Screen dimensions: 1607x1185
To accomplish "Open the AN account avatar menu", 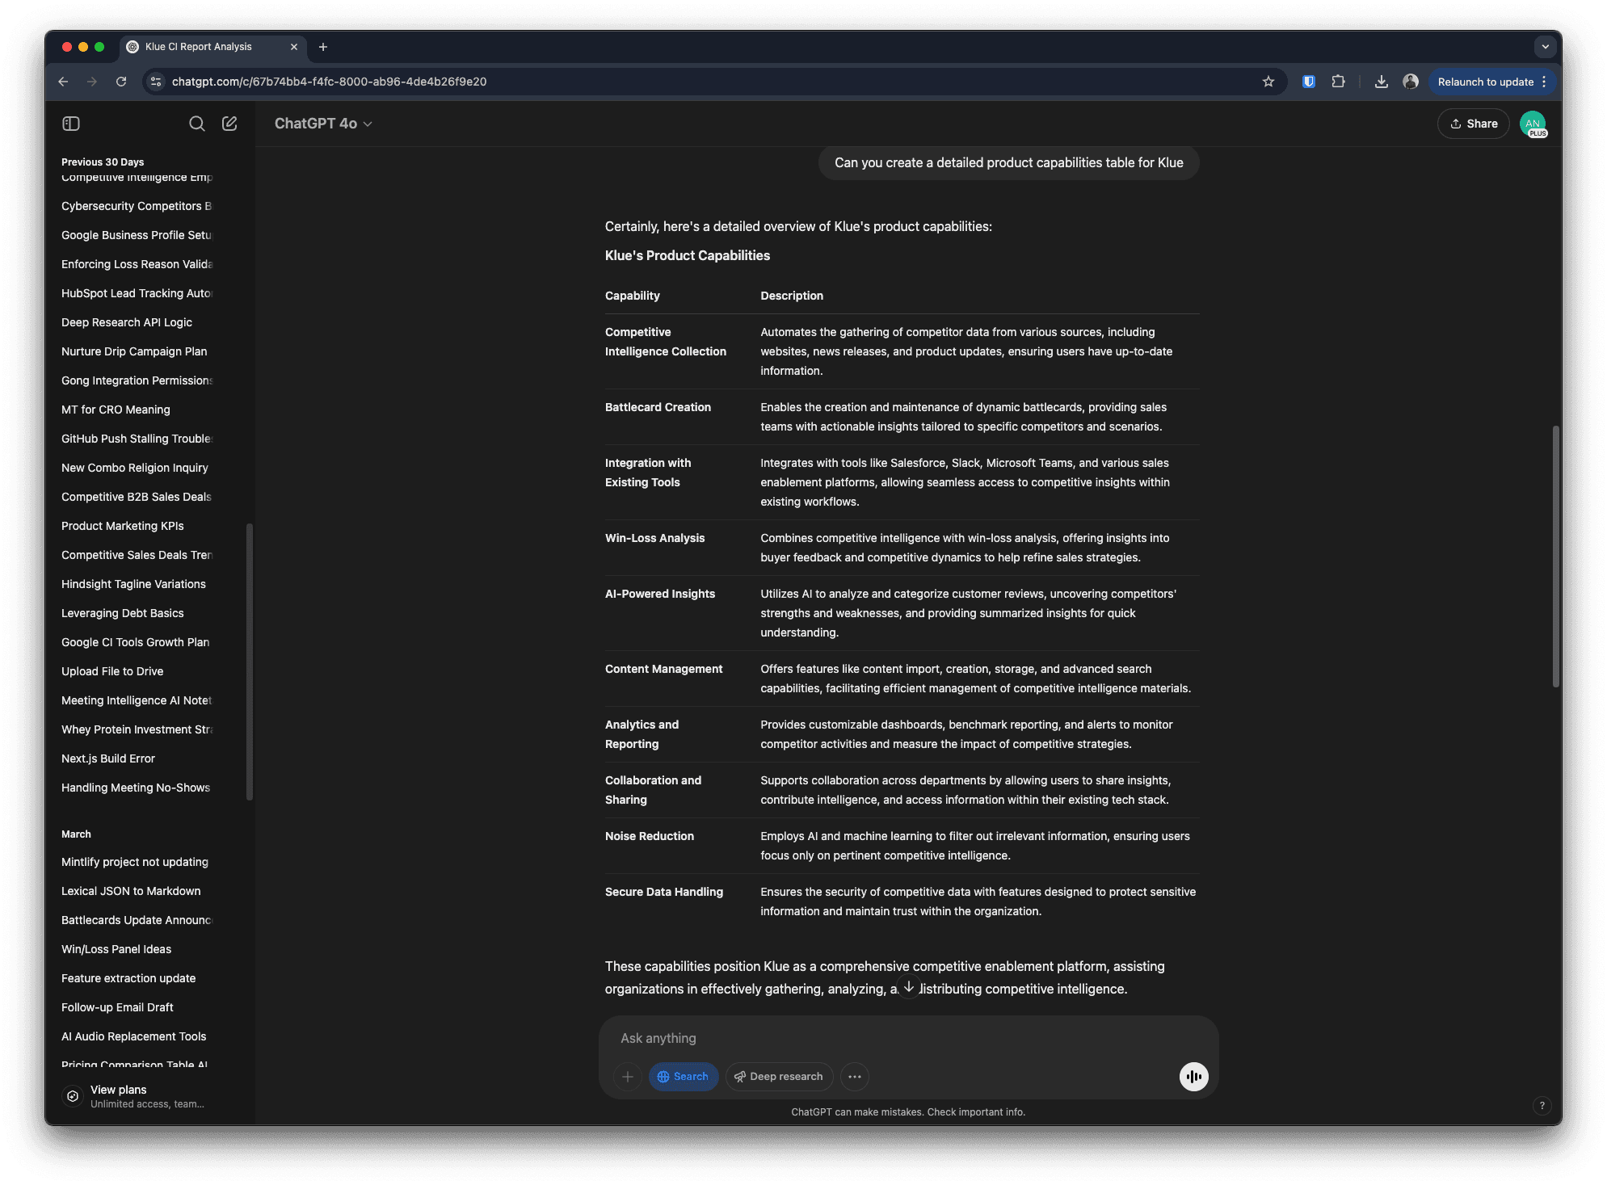I will [1533, 124].
